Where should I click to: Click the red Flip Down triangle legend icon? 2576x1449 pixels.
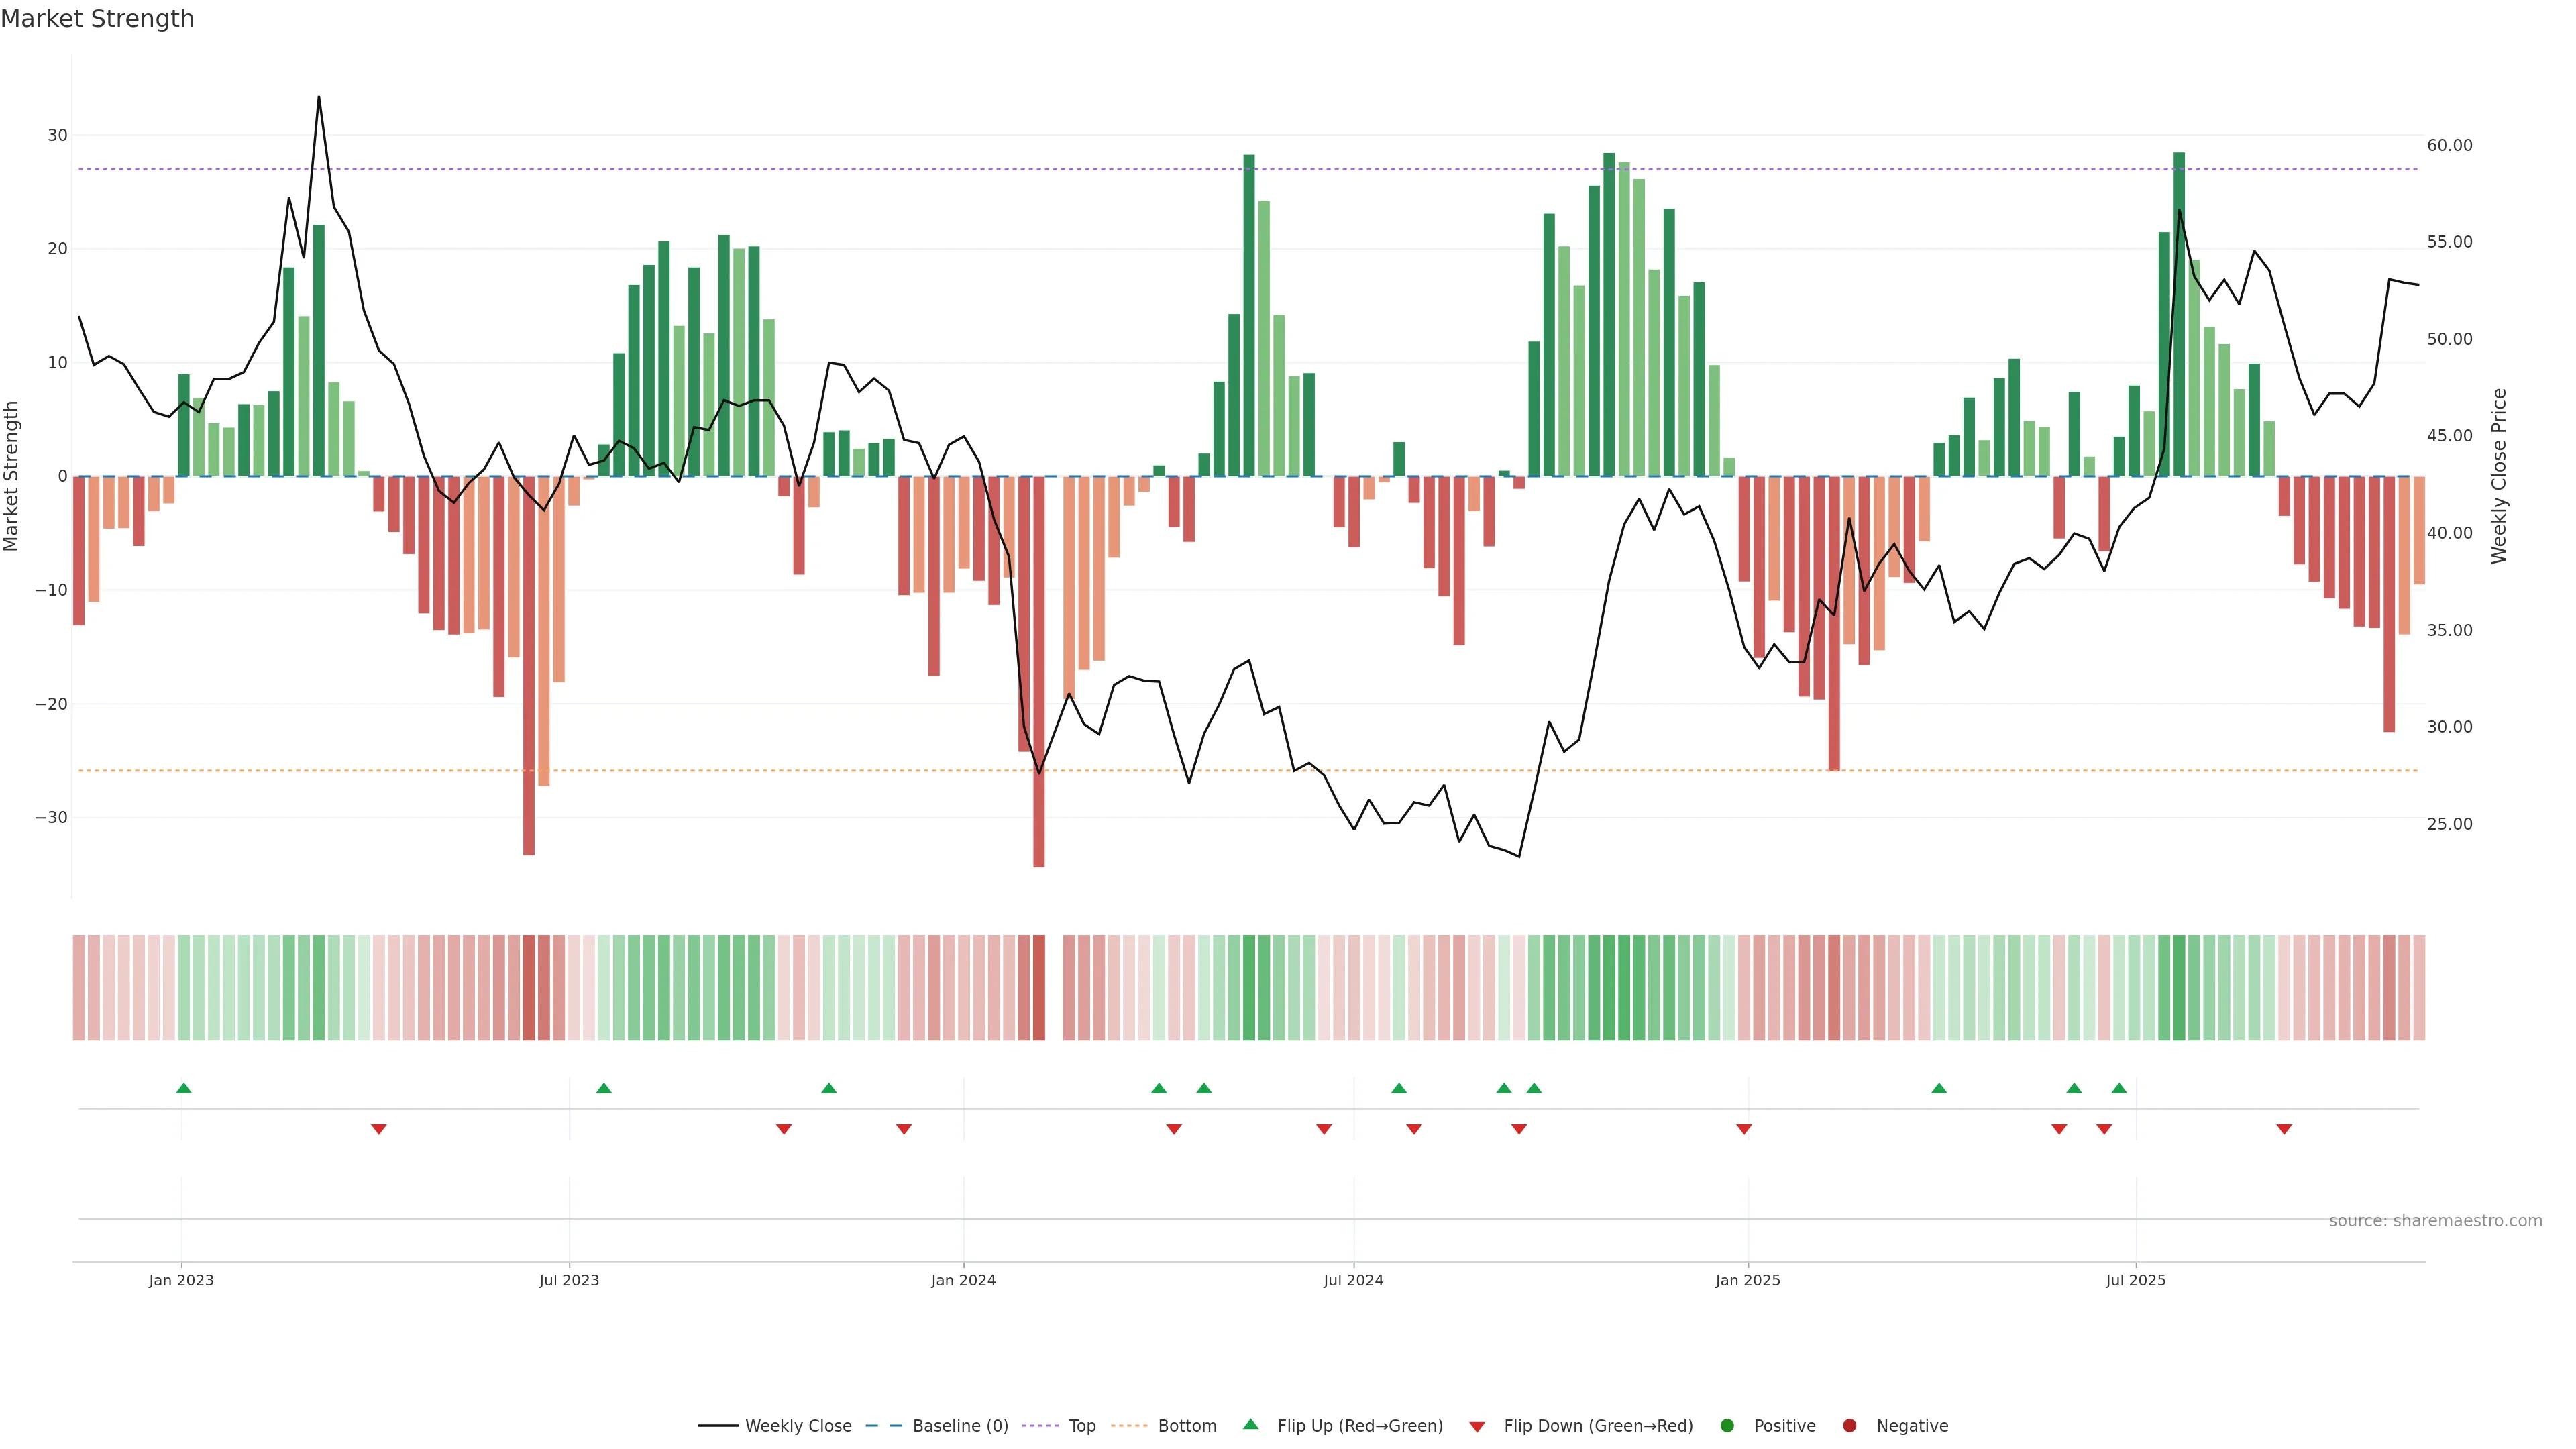point(1477,1426)
